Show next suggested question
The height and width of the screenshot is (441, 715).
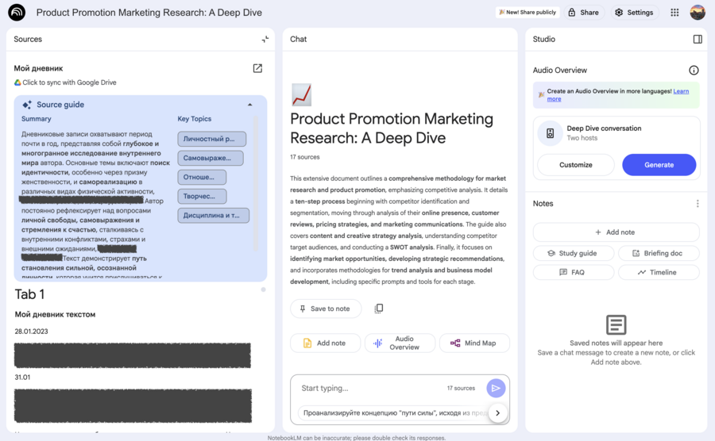coord(497,412)
